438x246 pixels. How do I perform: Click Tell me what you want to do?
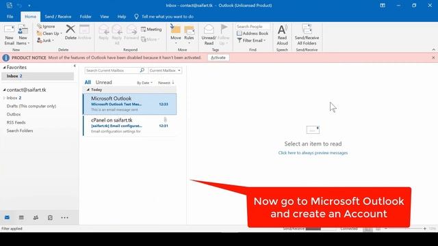pyautogui.click(x=164, y=16)
